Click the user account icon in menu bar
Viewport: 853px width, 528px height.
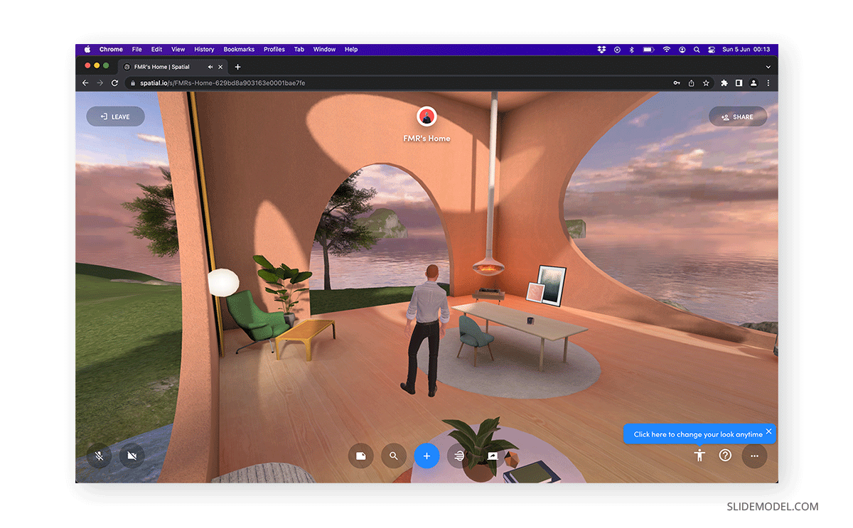682,50
